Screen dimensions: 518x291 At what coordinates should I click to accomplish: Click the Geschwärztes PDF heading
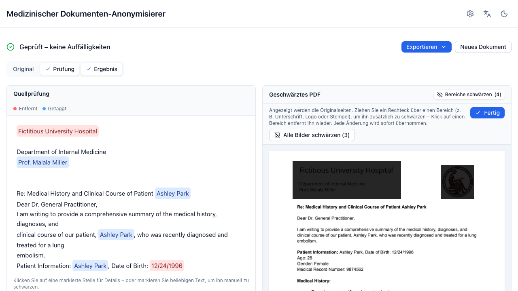[x=295, y=95]
